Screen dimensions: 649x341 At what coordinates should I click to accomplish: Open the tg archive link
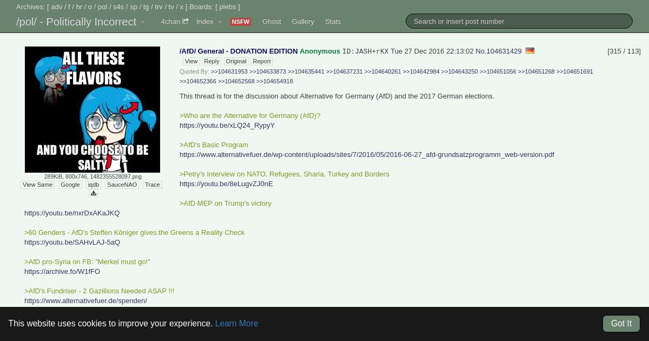pyautogui.click(x=146, y=7)
